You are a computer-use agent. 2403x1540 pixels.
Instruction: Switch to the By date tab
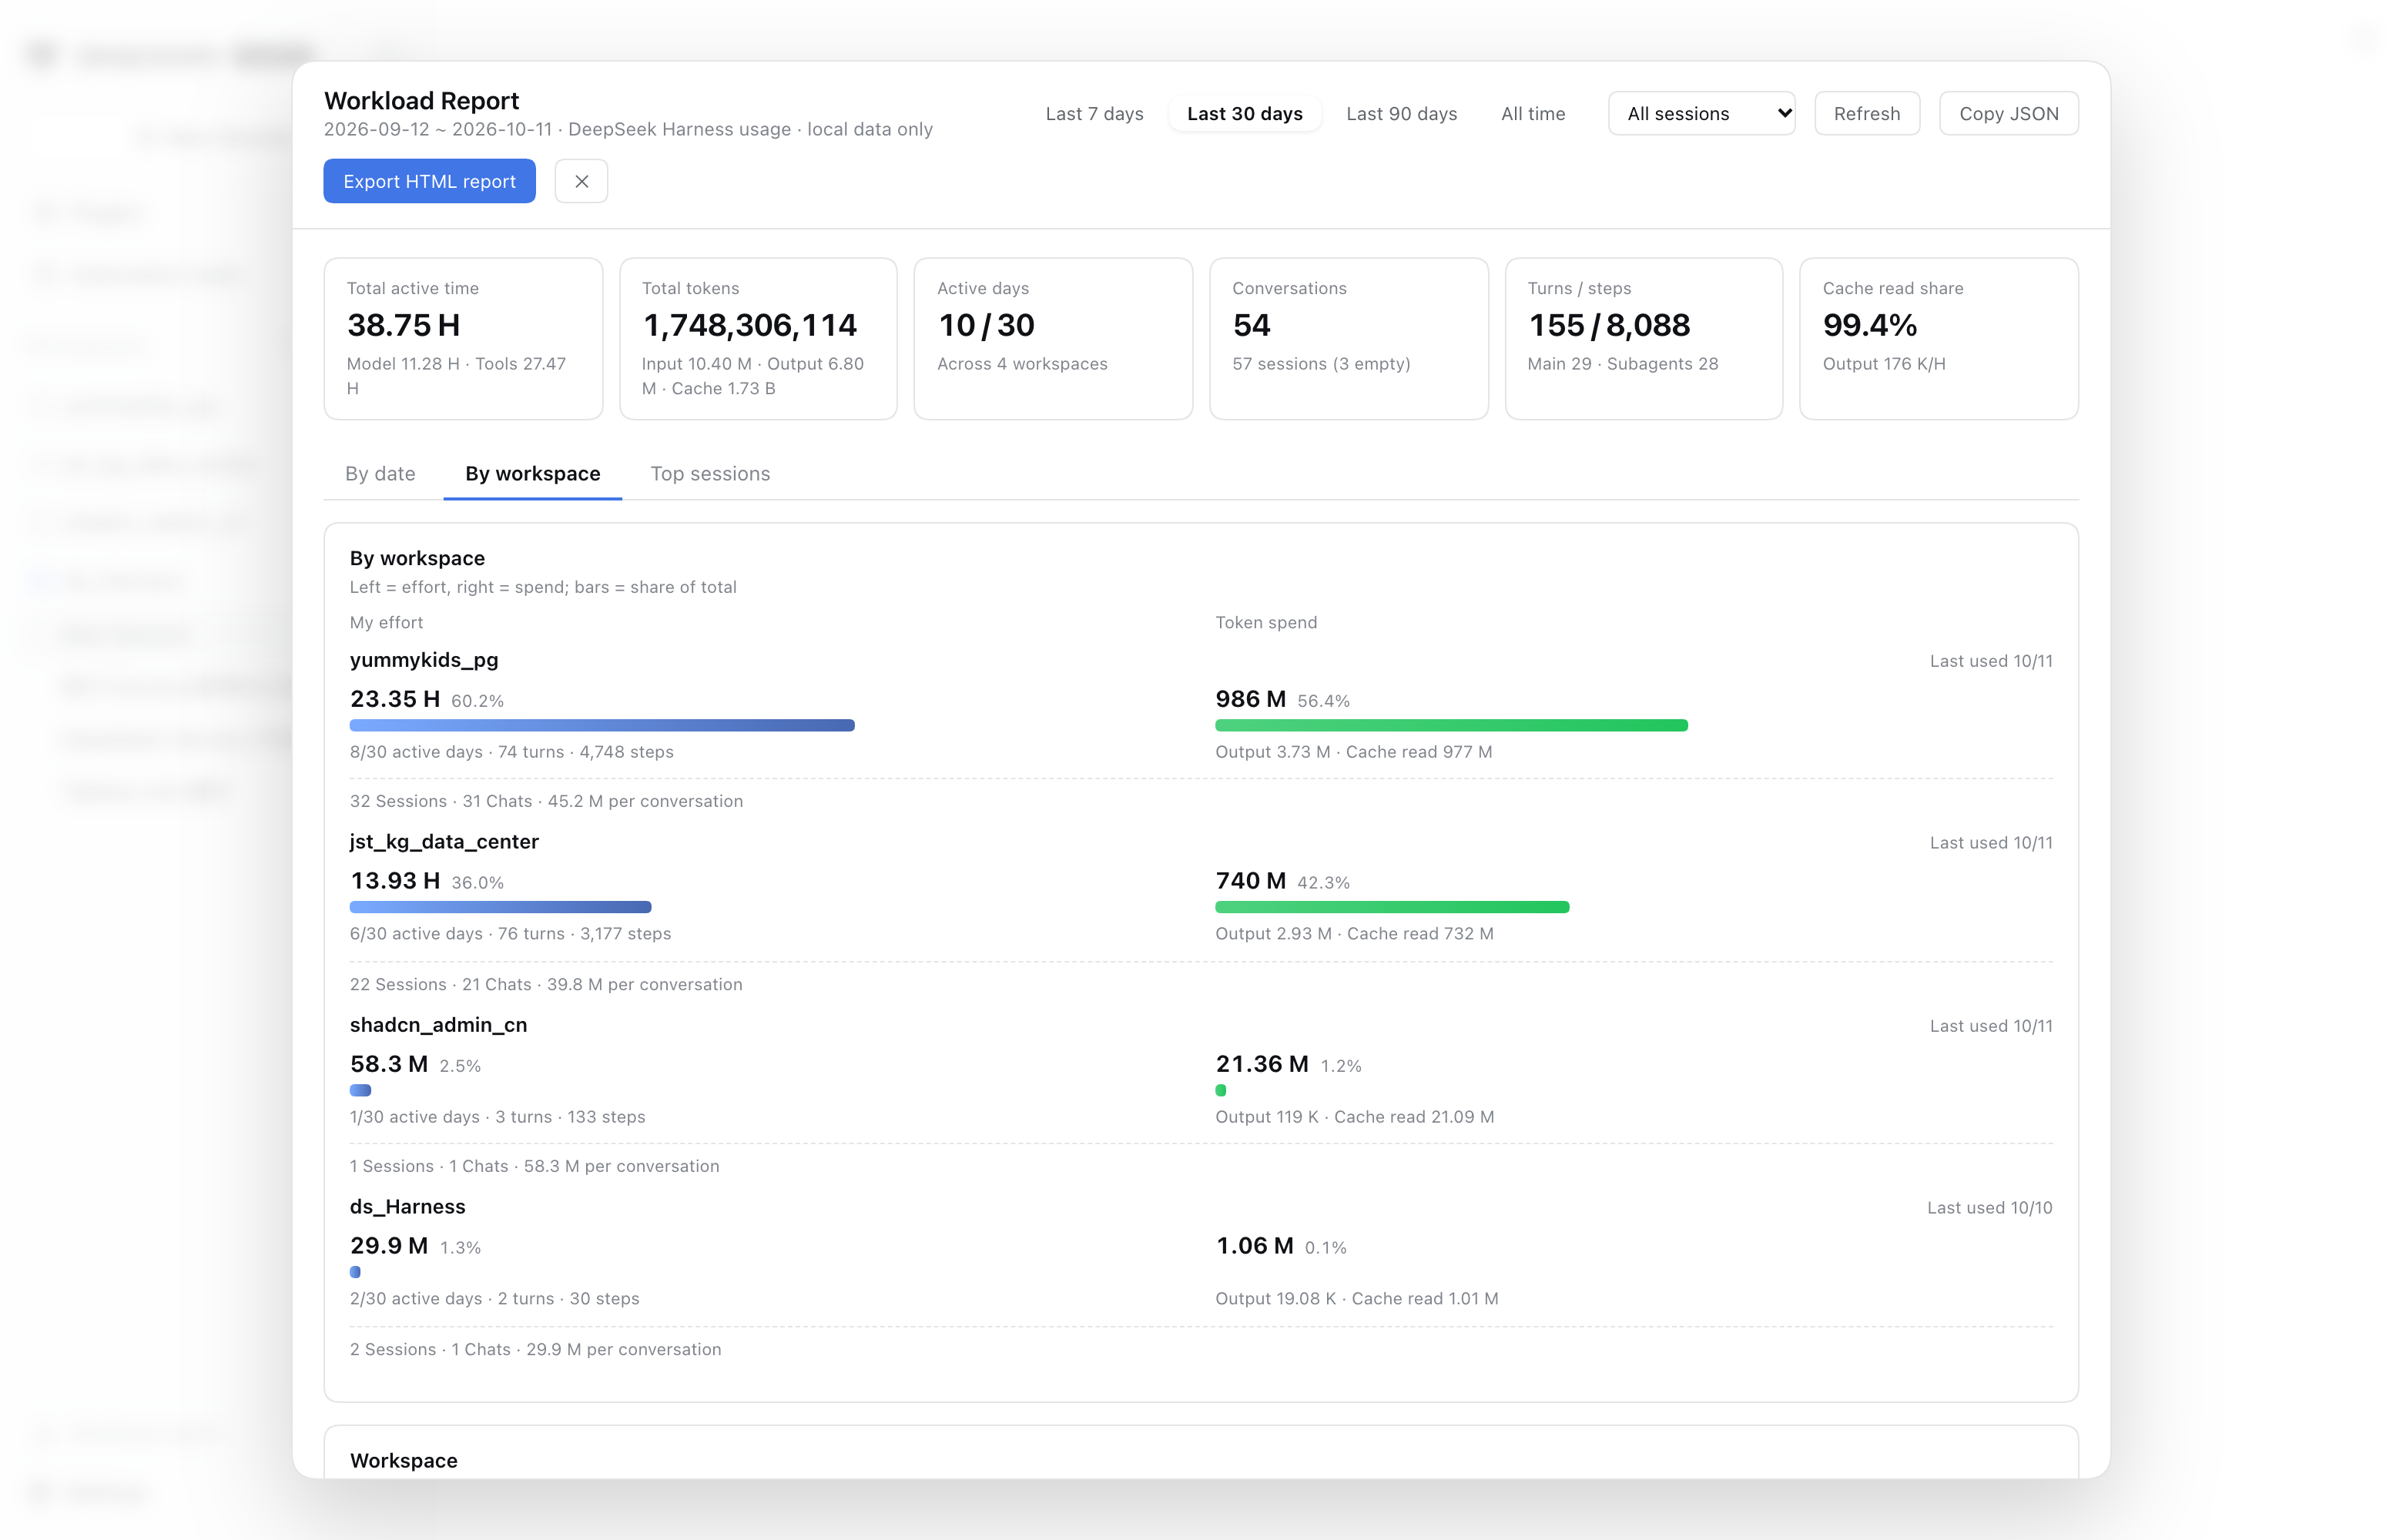pyautogui.click(x=380, y=473)
